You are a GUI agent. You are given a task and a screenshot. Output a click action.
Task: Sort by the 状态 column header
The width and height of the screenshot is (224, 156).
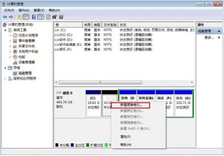click(156, 25)
